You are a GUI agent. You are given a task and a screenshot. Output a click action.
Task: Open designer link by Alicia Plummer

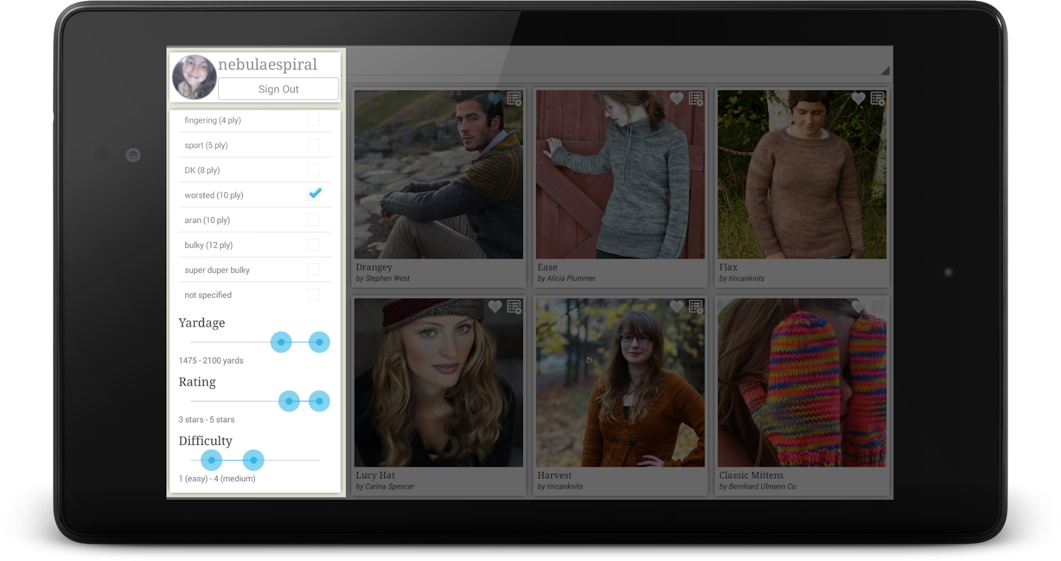tap(567, 279)
